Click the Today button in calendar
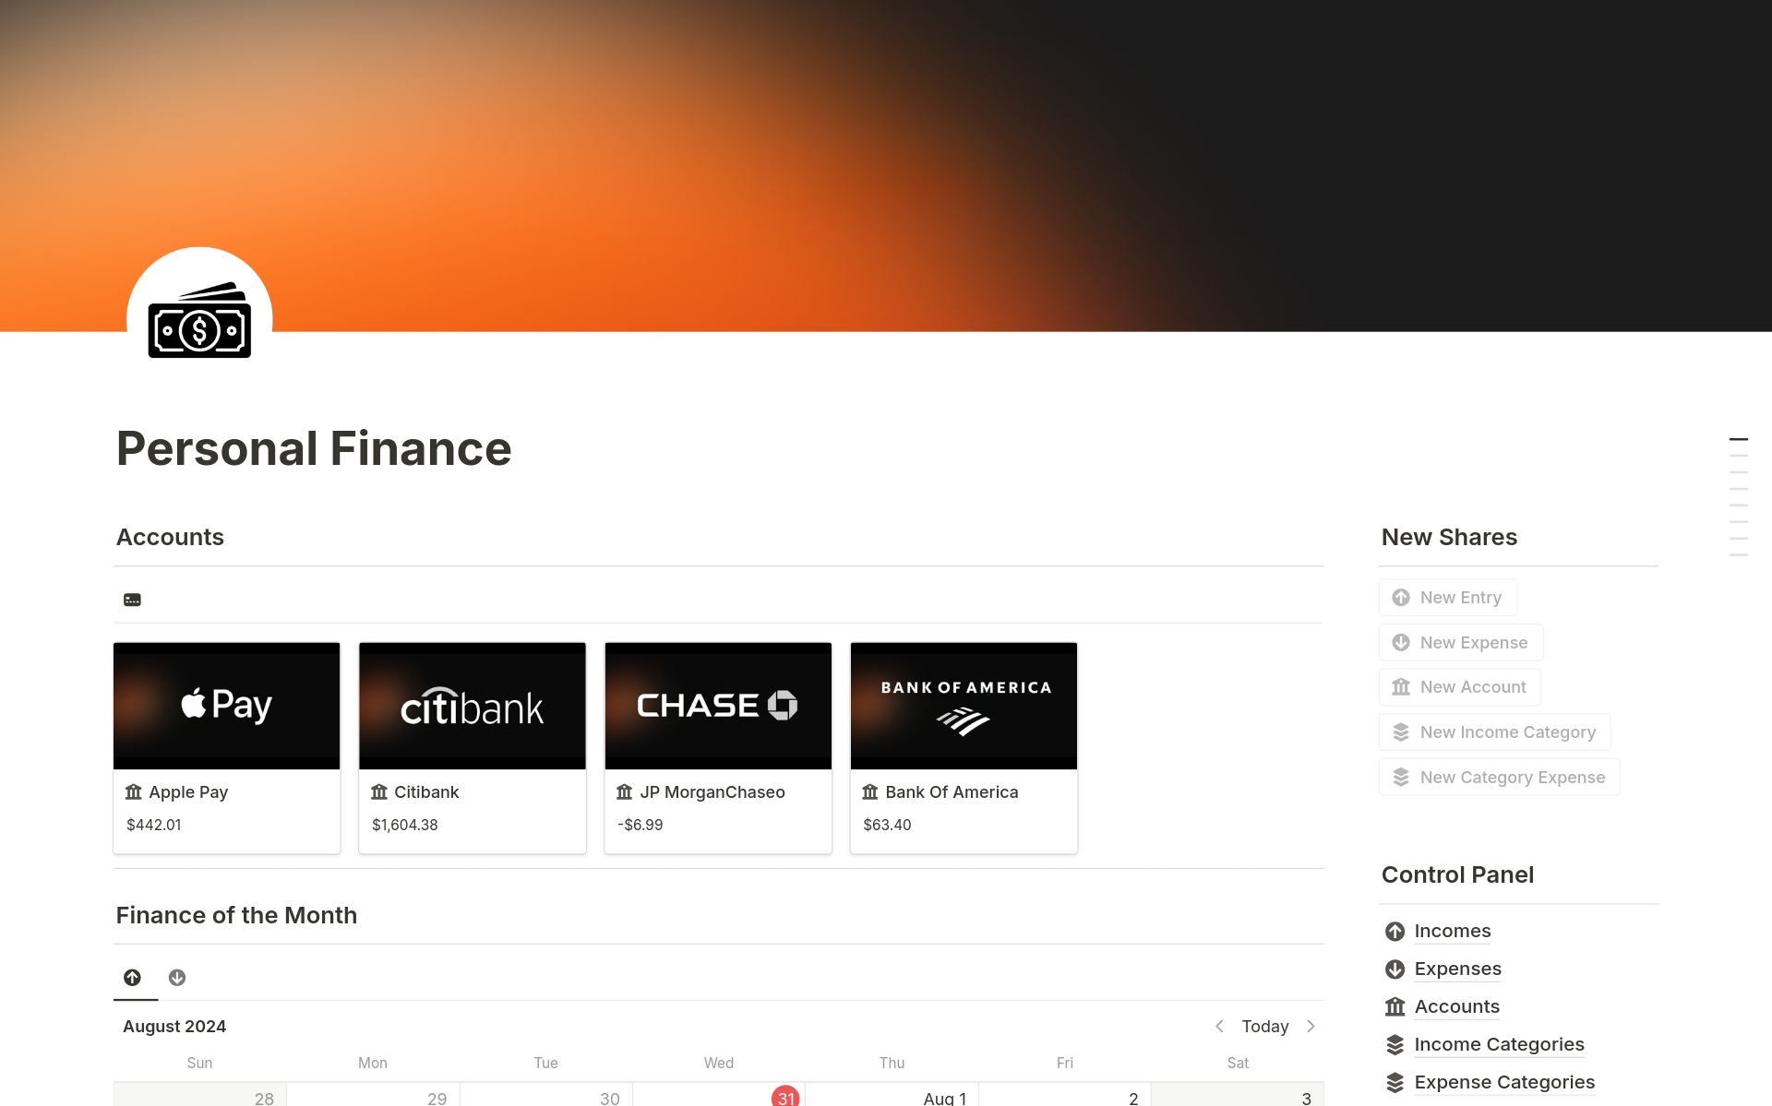This screenshot has height=1106, width=1772. [1266, 1026]
